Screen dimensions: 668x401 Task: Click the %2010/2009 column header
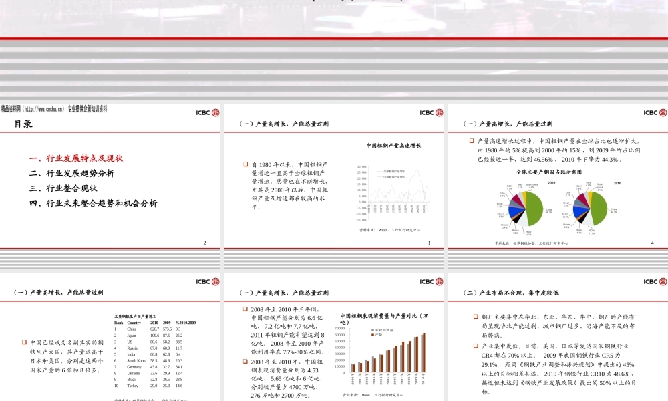pyautogui.click(x=186, y=323)
